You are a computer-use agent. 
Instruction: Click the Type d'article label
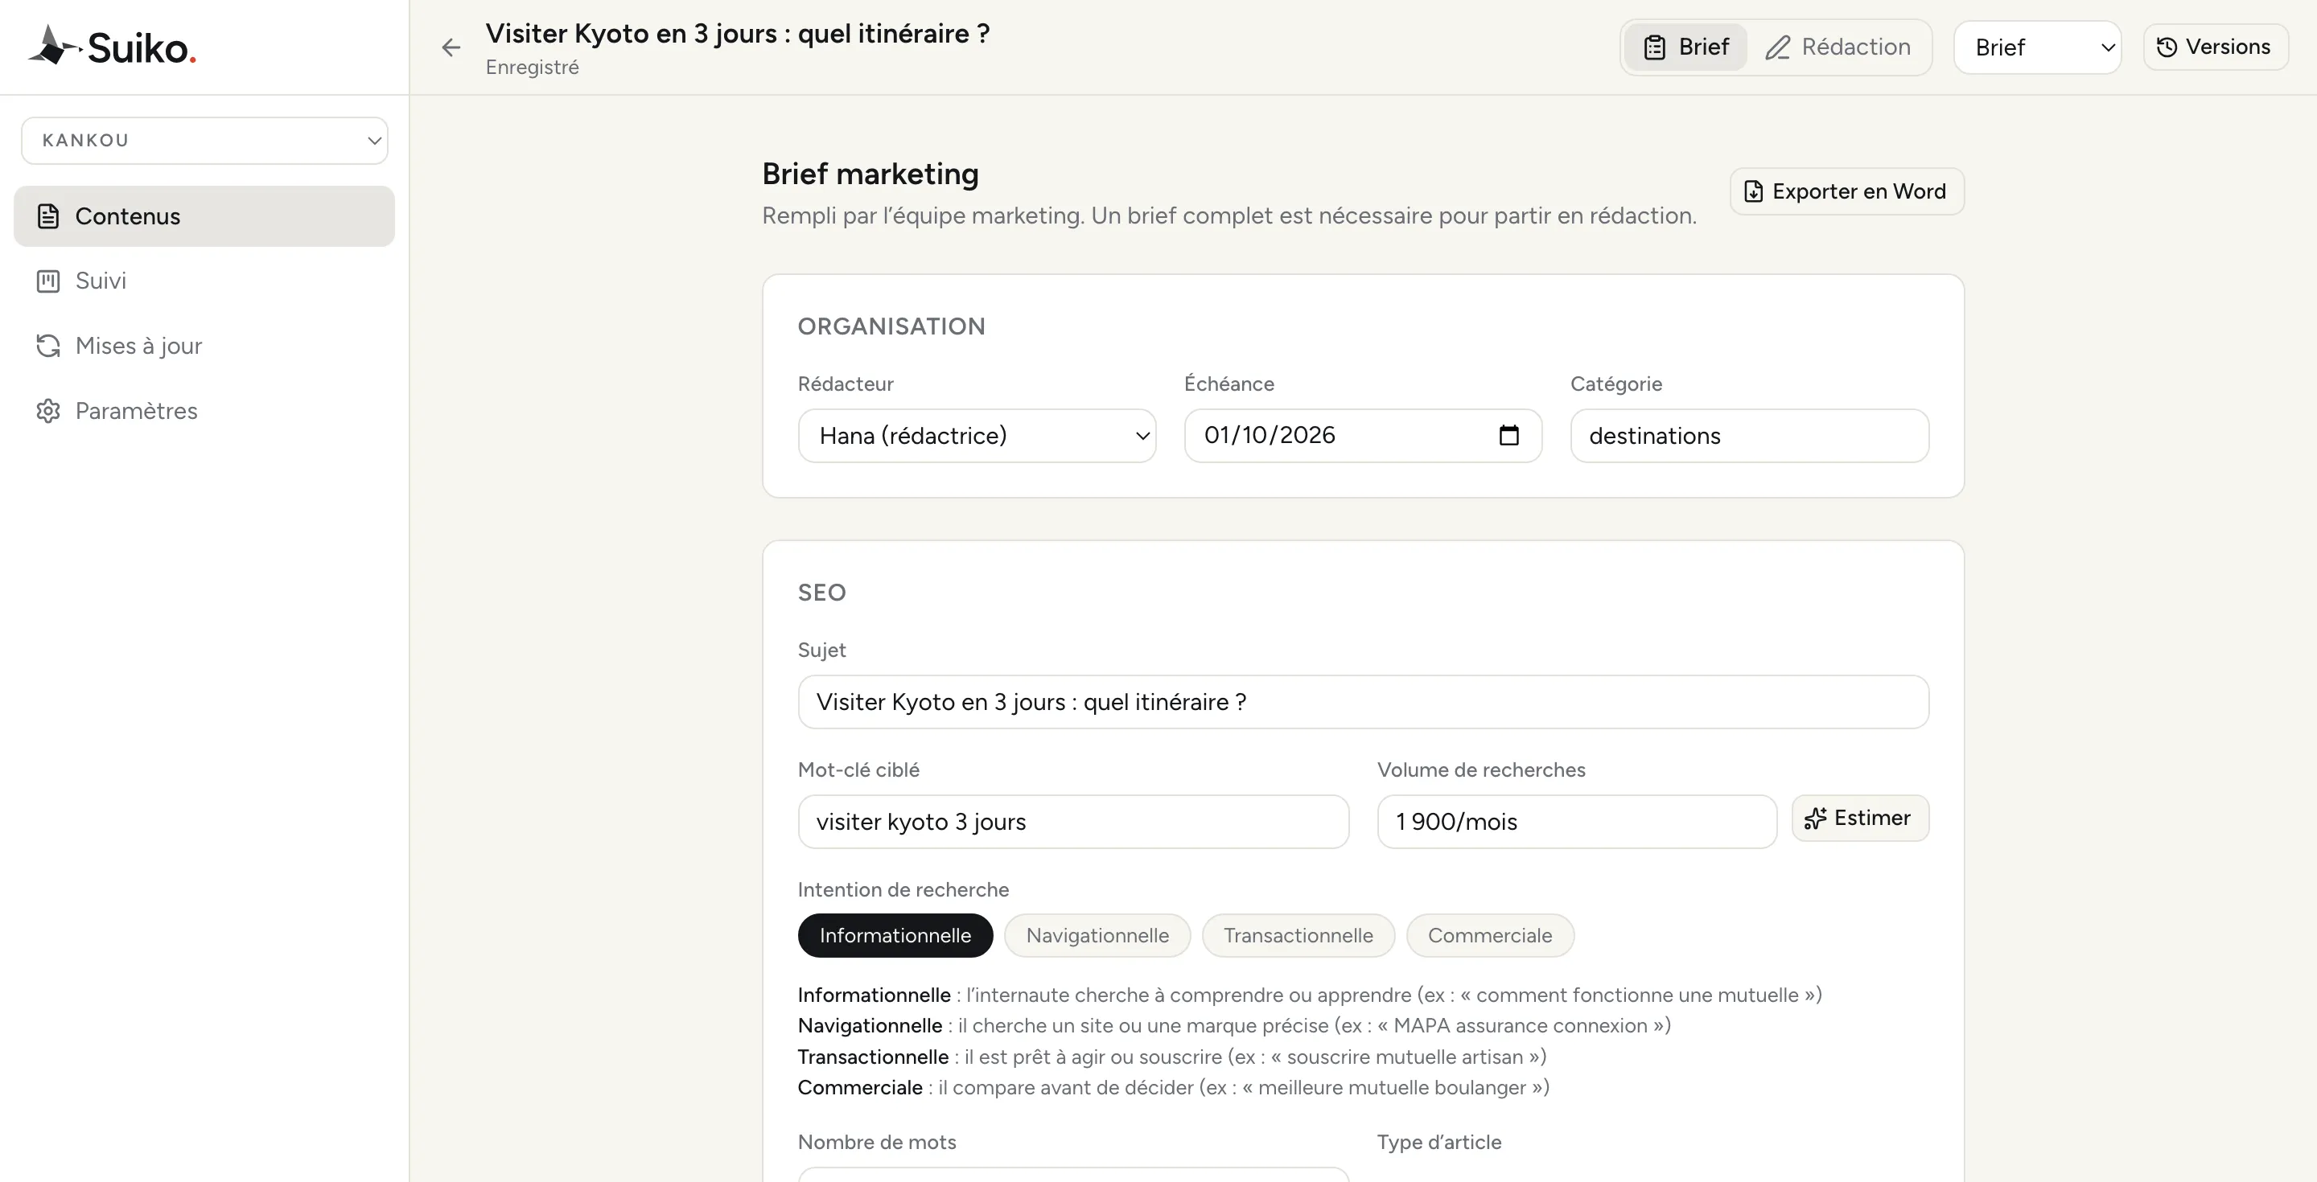pos(1439,1143)
